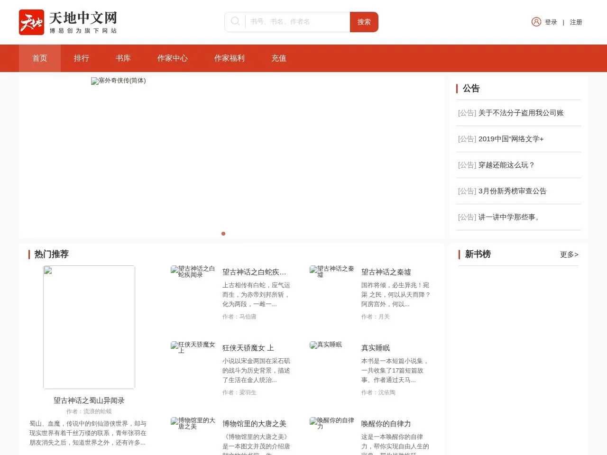Click the 注册 link
Viewport: 607px width, 455px height.
[x=576, y=22]
